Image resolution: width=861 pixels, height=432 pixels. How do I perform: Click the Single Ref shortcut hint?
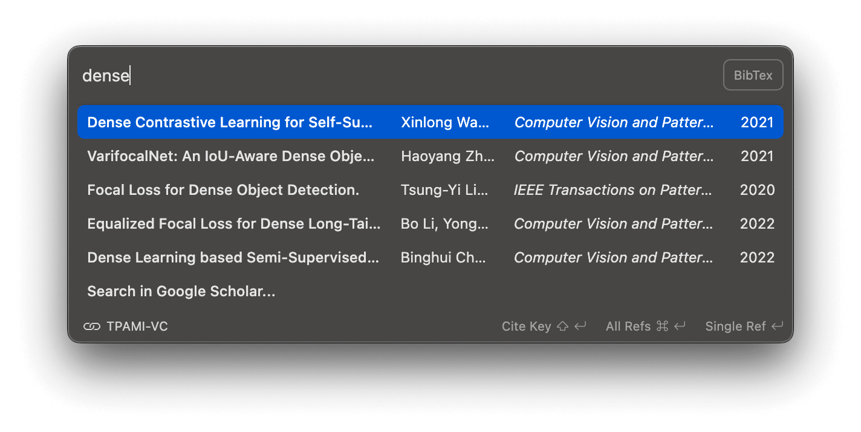coord(735,326)
